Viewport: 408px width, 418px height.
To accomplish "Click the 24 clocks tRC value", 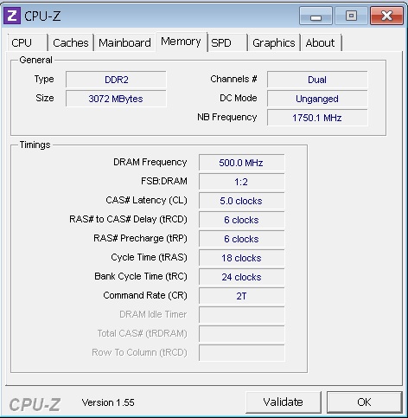I will [241, 277].
